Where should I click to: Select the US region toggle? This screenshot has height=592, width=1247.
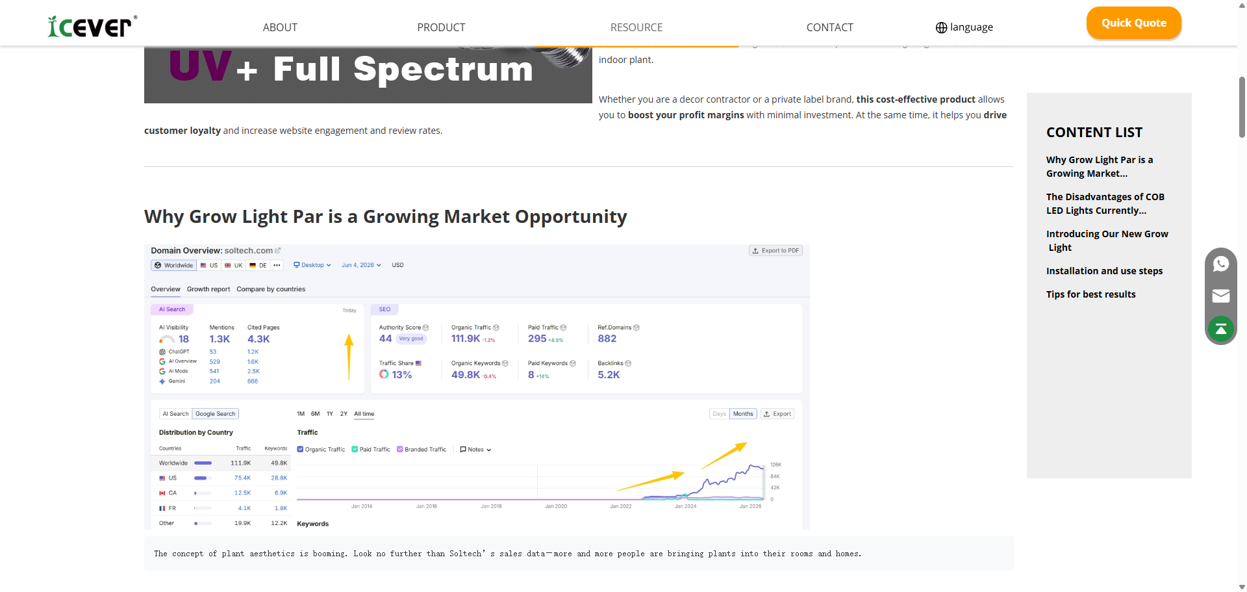[x=209, y=265]
